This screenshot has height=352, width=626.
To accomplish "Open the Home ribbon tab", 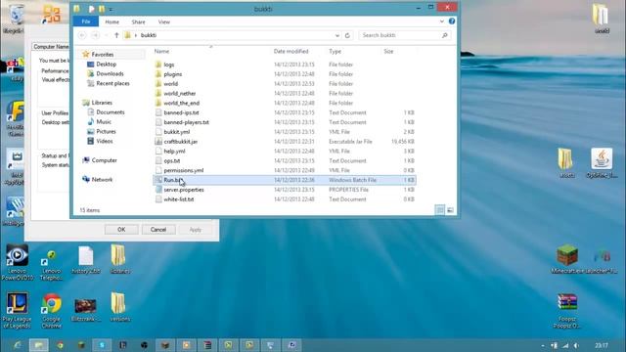I will (112, 22).
